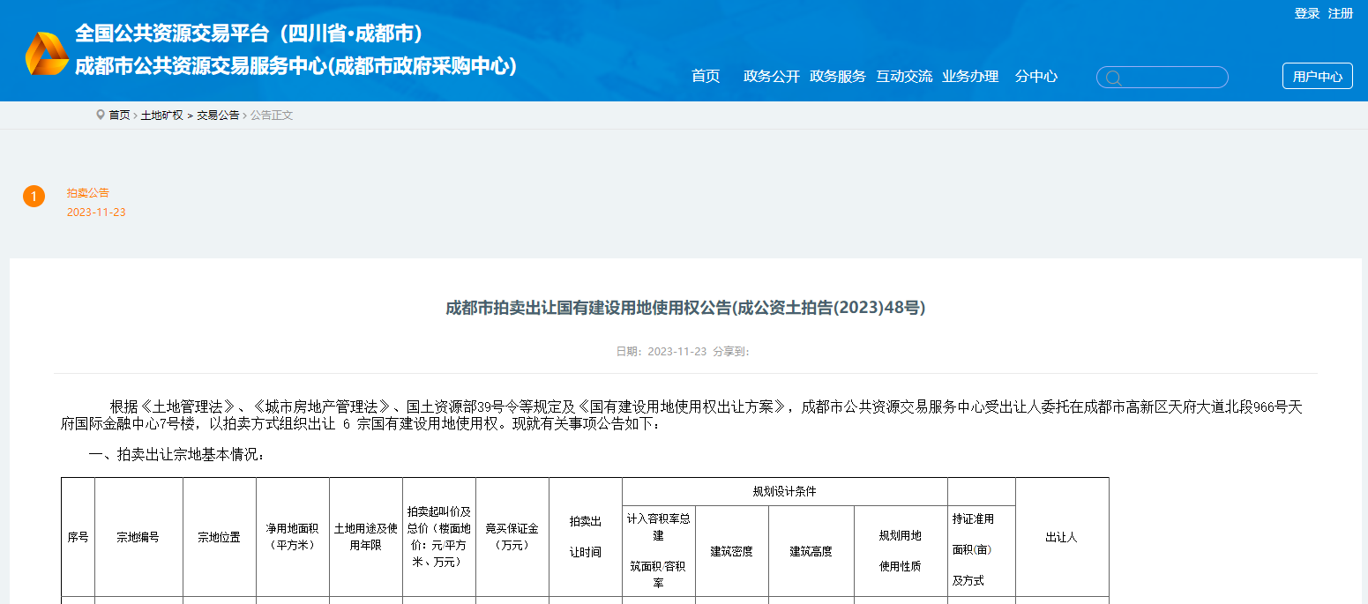Viewport: 1368px width, 604px height.
Task: Go to 交易公告 in the breadcrumb
Action: 218,116
